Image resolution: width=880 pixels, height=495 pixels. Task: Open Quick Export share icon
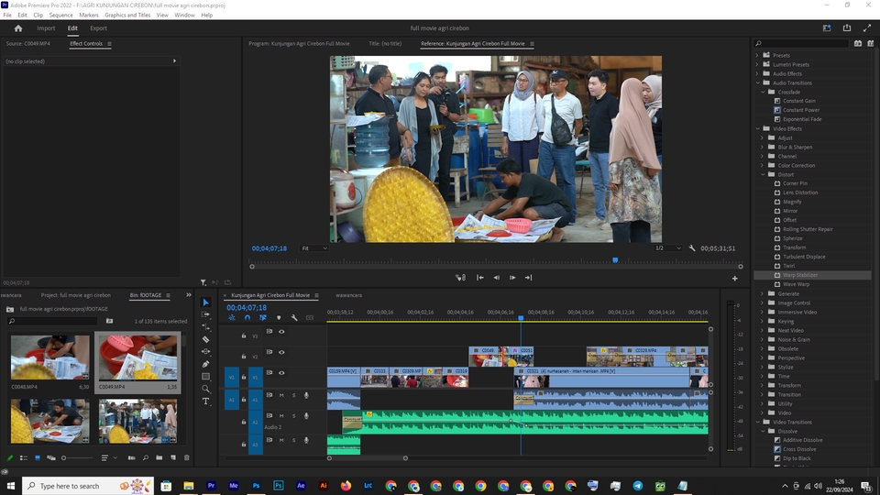(847, 28)
